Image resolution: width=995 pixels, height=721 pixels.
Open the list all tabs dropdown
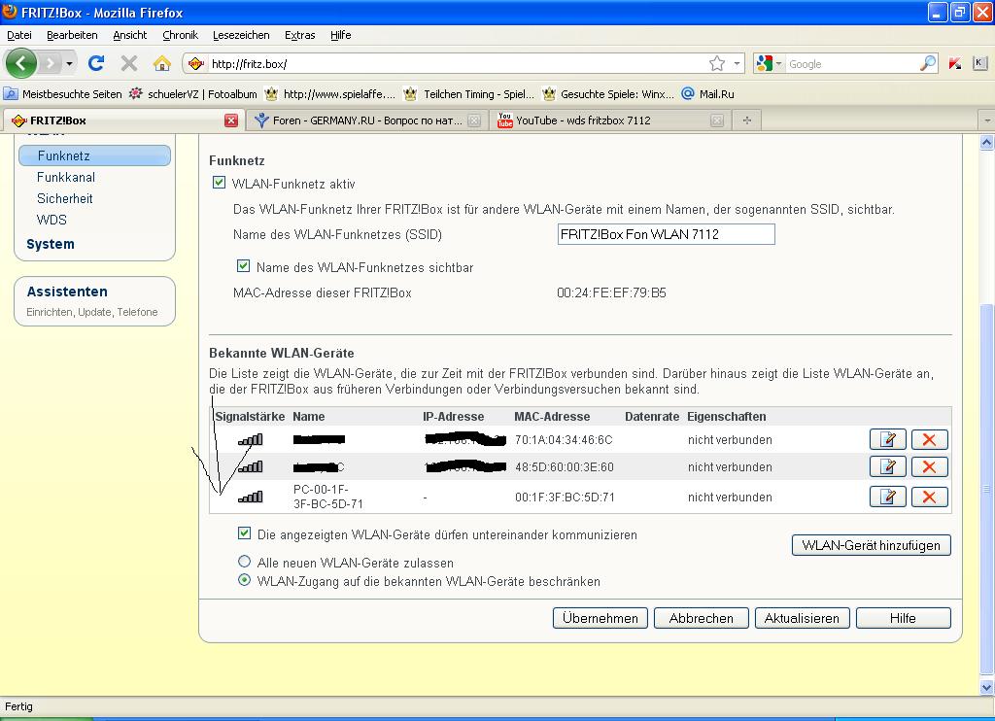[x=987, y=120]
